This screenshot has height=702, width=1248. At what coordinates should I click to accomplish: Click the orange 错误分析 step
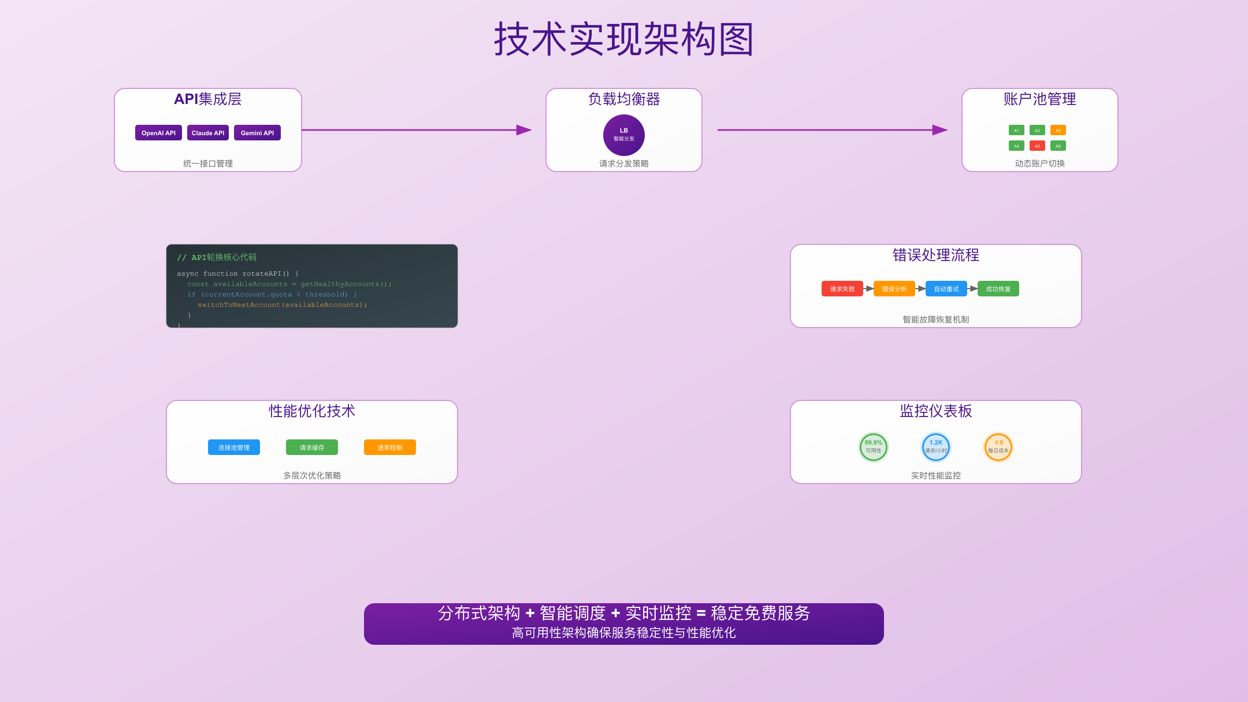[894, 289]
